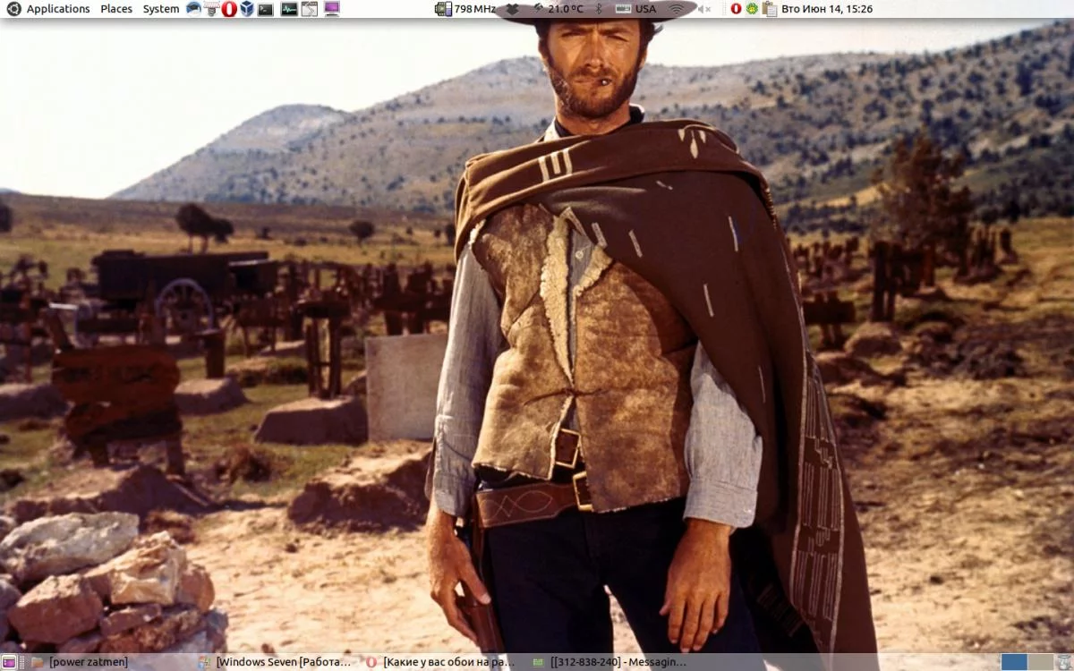
Task: Expand the date and time calendar
Action: point(826,9)
